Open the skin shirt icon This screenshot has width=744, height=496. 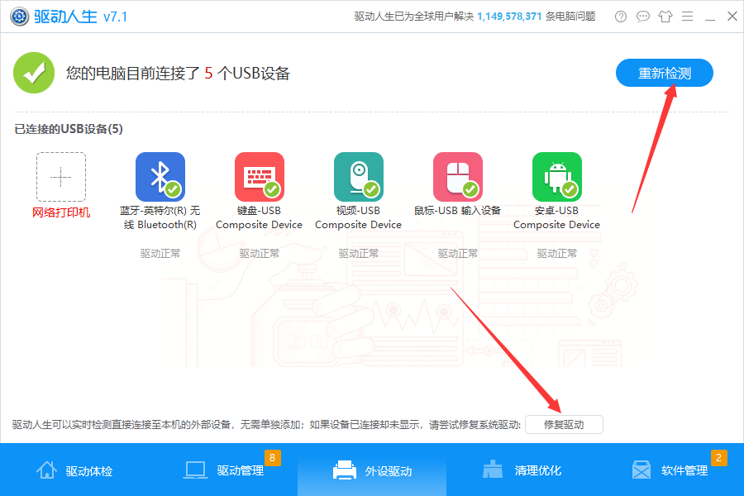click(x=665, y=17)
